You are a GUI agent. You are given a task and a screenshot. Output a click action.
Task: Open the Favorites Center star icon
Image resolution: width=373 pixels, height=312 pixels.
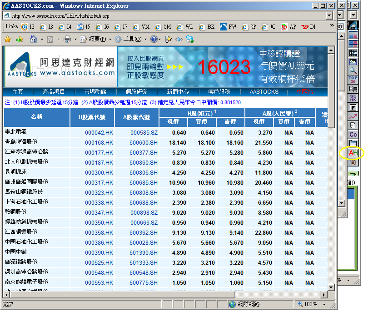coord(8,39)
